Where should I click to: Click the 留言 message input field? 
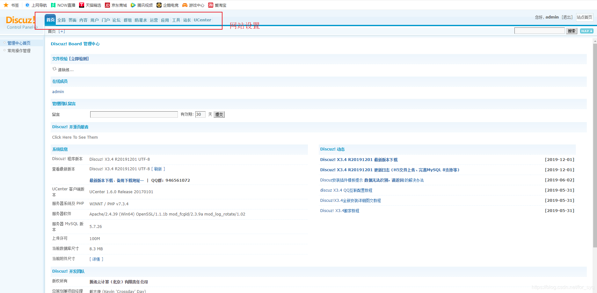tap(134, 114)
